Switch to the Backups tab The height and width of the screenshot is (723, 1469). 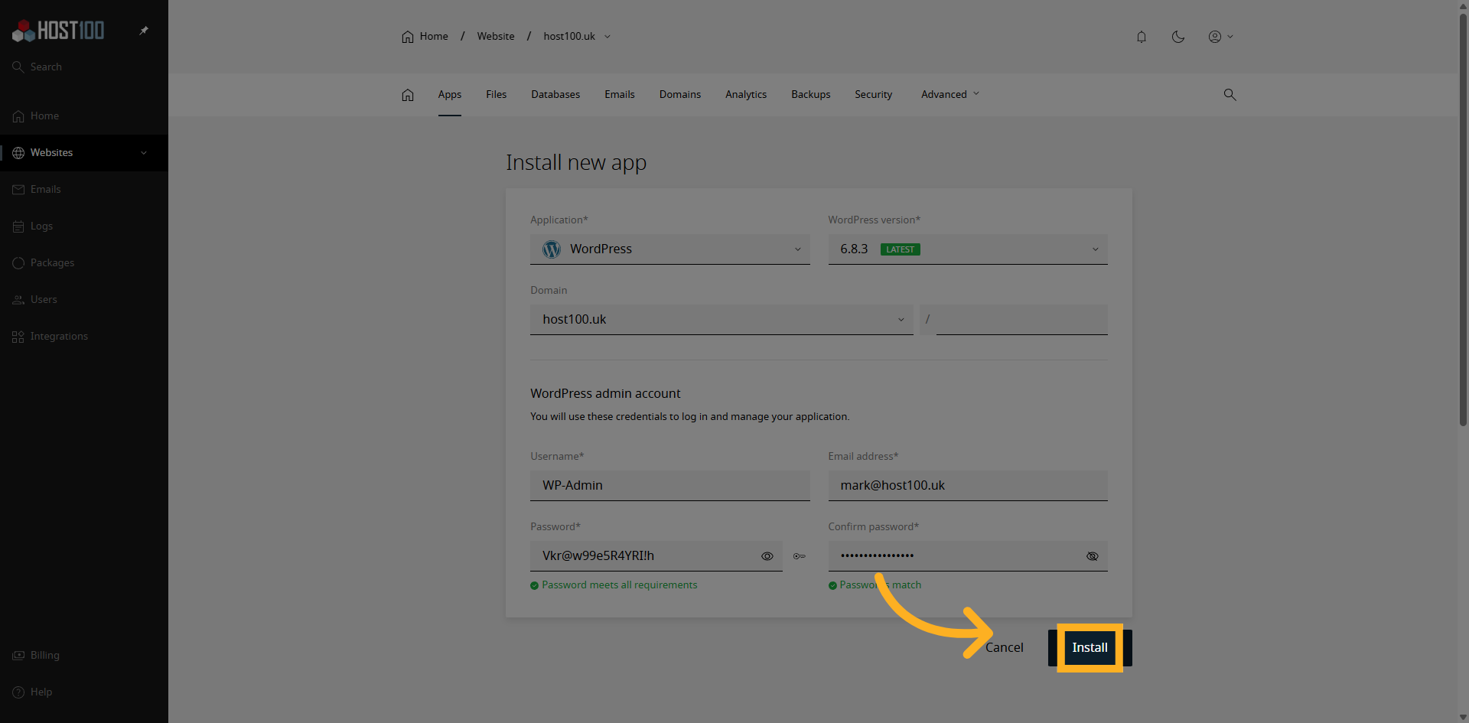point(811,94)
